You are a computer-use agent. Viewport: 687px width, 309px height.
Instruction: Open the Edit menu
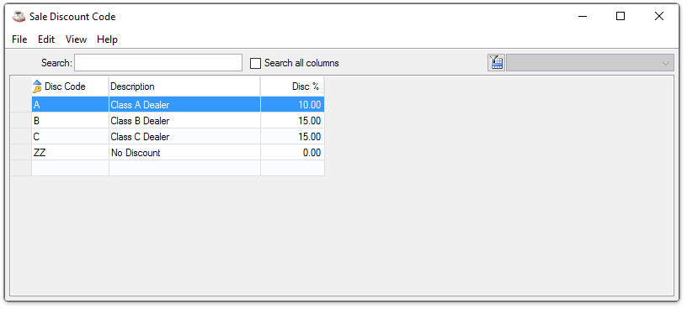click(x=46, y=39)
